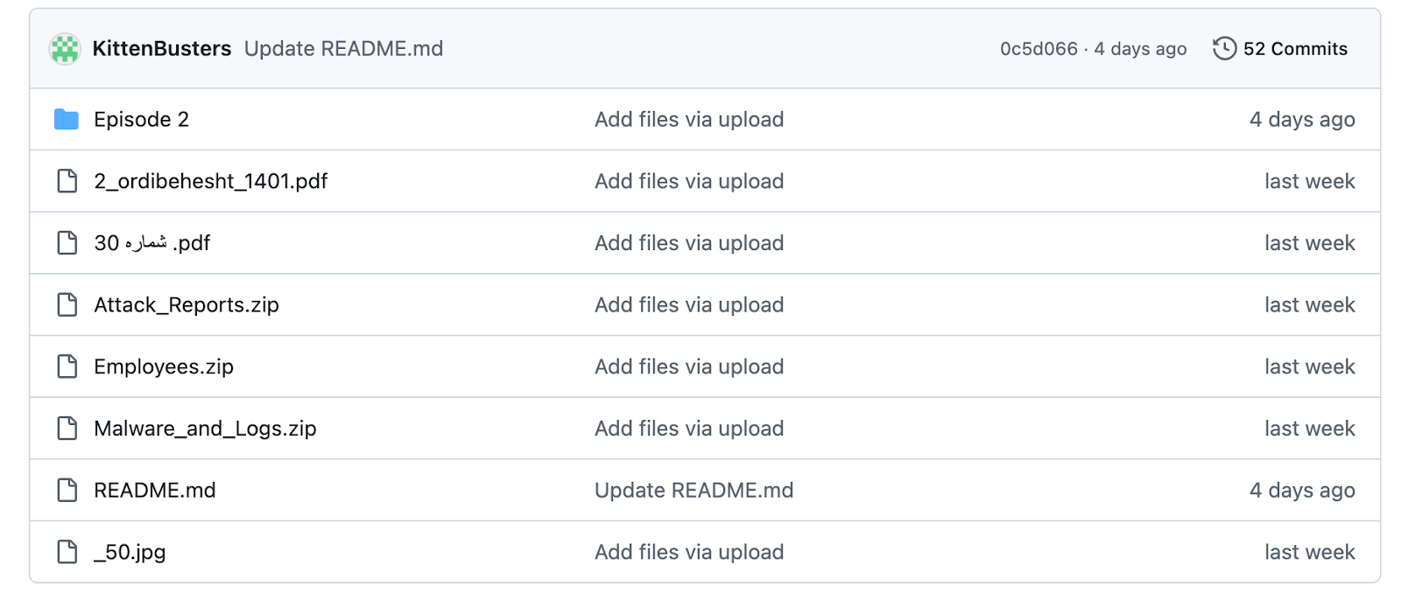Open the Episode 2 folder

click(142, 120)
